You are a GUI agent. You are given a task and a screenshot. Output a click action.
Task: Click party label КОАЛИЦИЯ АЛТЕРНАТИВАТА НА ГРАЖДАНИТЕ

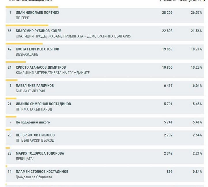[x=53, y=73]
